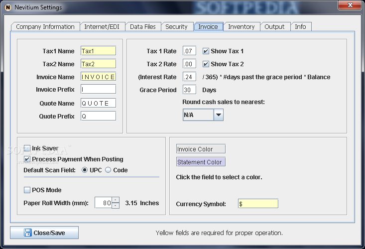Go to the Security tab
This screenshot has width=365, height=249.
point(176,27)
